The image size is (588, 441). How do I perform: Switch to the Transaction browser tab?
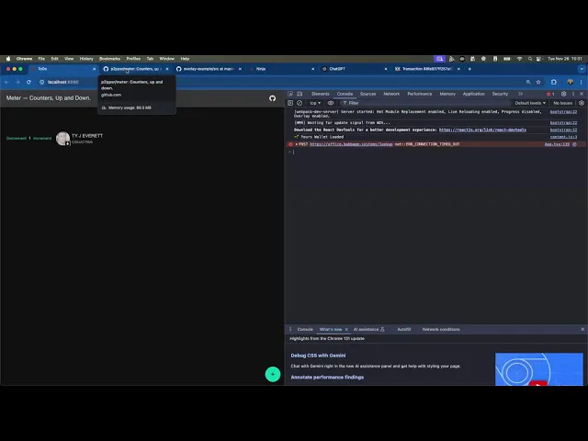point(427,69)
